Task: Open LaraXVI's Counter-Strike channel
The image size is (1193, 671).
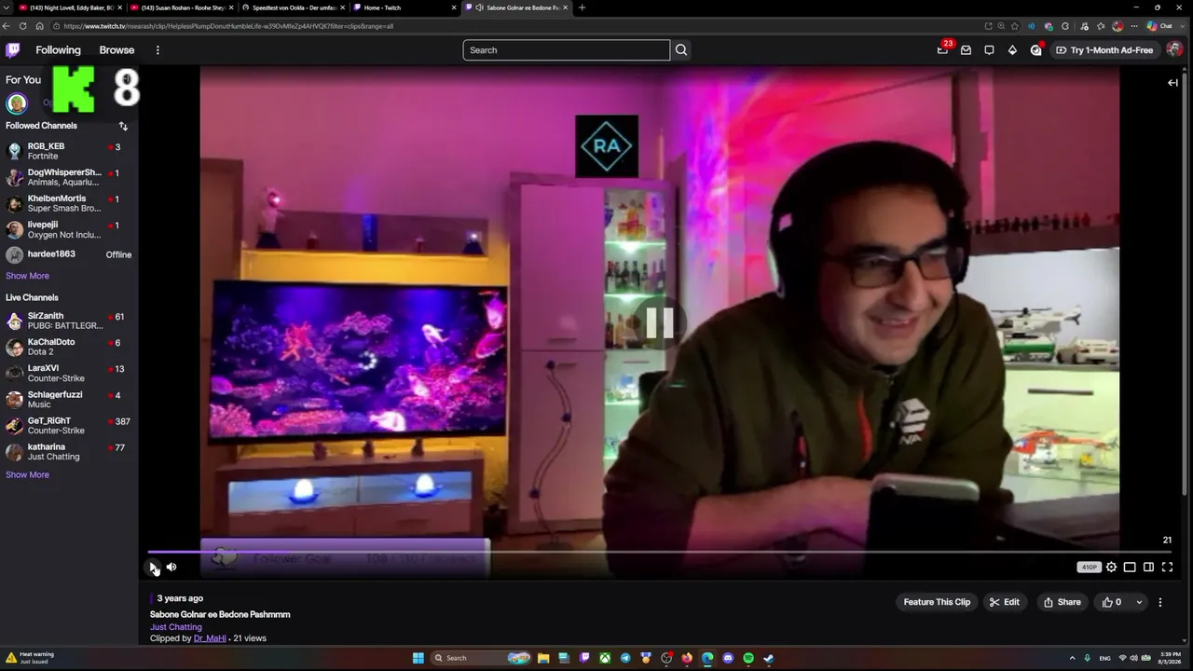Action: coord(69,373)
